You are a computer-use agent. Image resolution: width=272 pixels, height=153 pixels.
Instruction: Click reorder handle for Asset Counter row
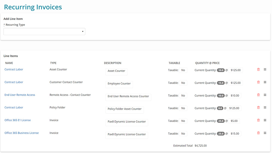[265, 70]
